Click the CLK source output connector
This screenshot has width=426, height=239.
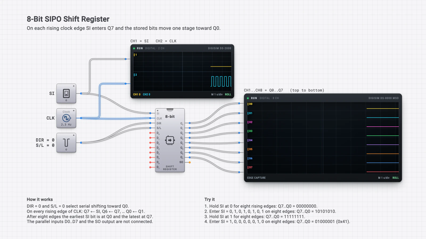coord(81,118)
